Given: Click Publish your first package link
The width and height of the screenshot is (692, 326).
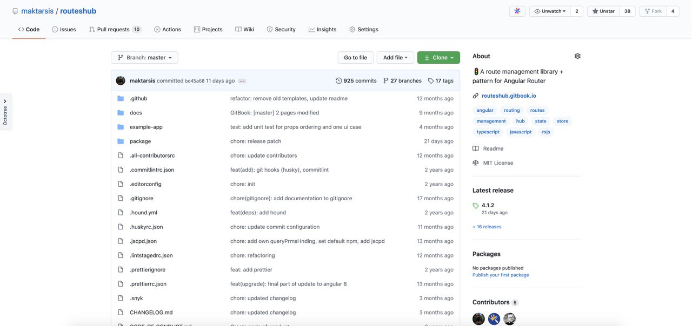Looking at the screenshot, I should pos(501,275).
